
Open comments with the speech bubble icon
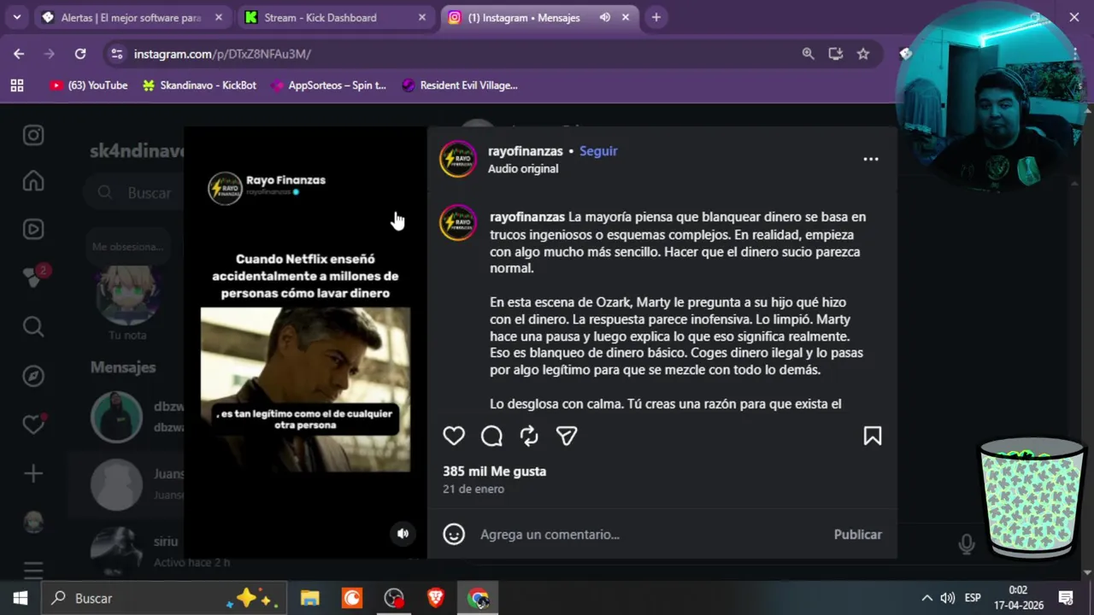click(x=491, y=436)
